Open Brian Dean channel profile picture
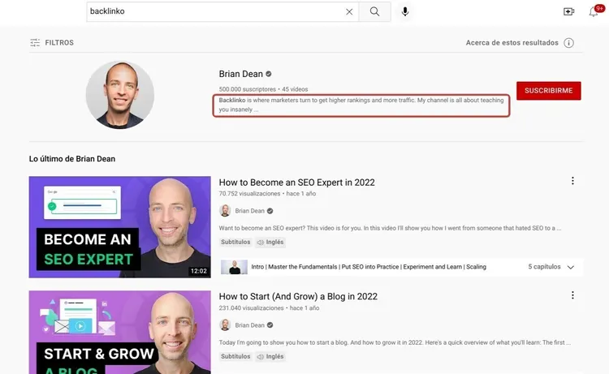The width and height of the screenshot is (609, 374). click(120, 95)
